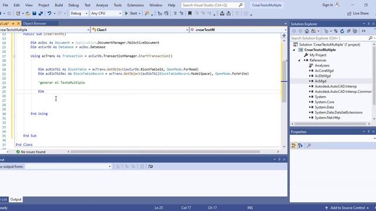
Task: Open the Edit menu
Action: click(16, 5)
